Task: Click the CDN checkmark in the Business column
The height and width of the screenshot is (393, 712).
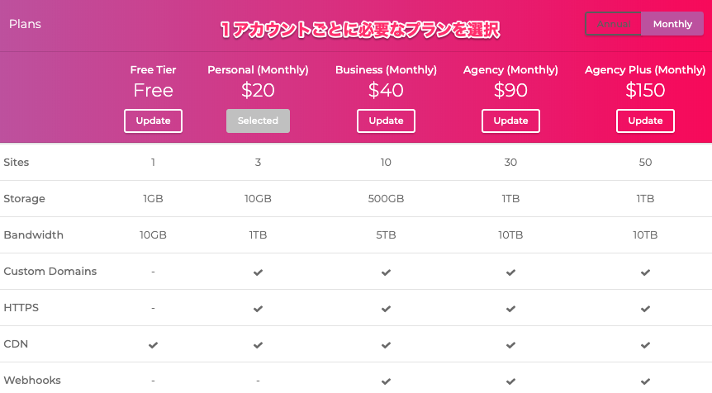Action: (x=386, y=345)
